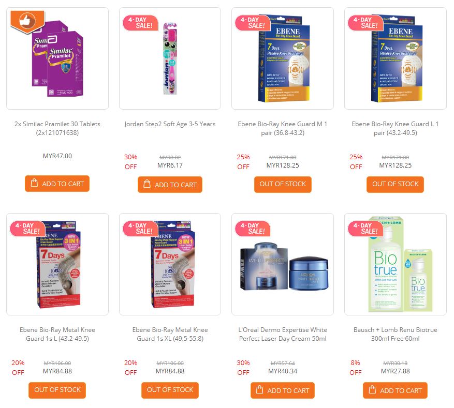
Task: View the Similac Pramilet product image
Action: [57, 58]
